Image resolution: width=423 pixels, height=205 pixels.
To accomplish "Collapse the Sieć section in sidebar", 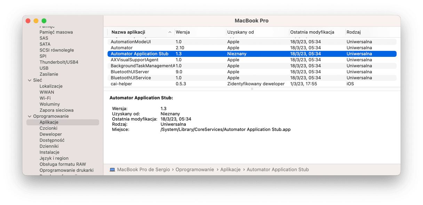I will click(30, 80).
